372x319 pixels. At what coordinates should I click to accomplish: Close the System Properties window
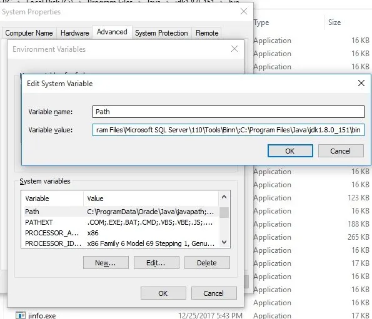pos(244,11)
